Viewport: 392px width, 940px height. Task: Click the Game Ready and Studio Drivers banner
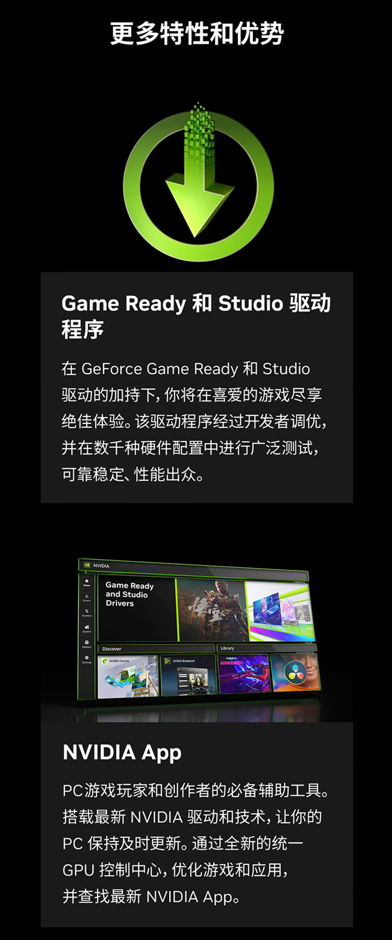(137, 608)
